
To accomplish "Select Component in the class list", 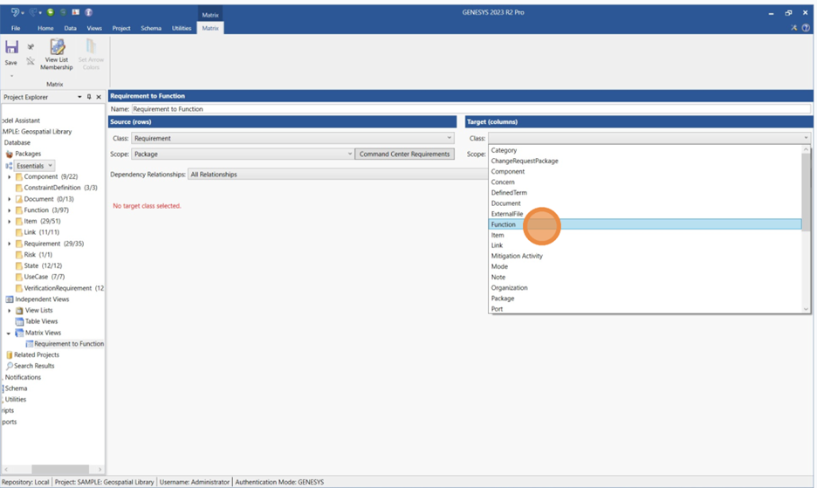I will tap(645, 171).
